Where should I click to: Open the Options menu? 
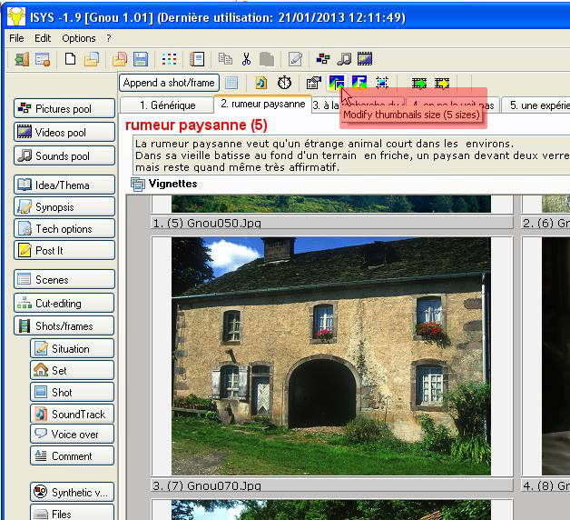(x=79, y=38)
